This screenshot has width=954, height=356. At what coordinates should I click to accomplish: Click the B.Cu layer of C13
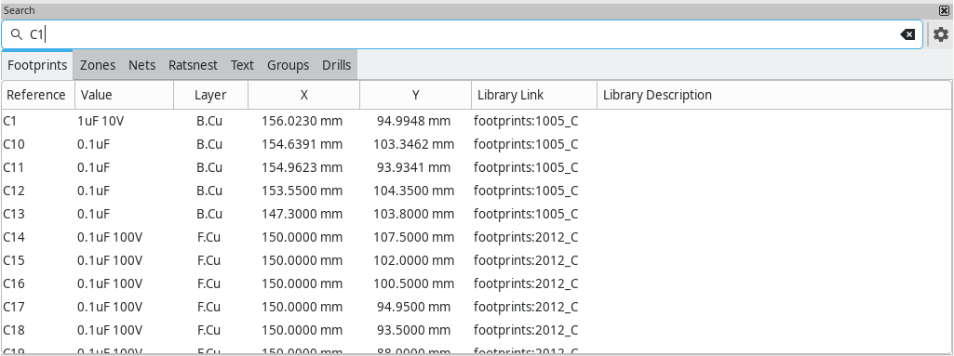click(x=209, y=214)
